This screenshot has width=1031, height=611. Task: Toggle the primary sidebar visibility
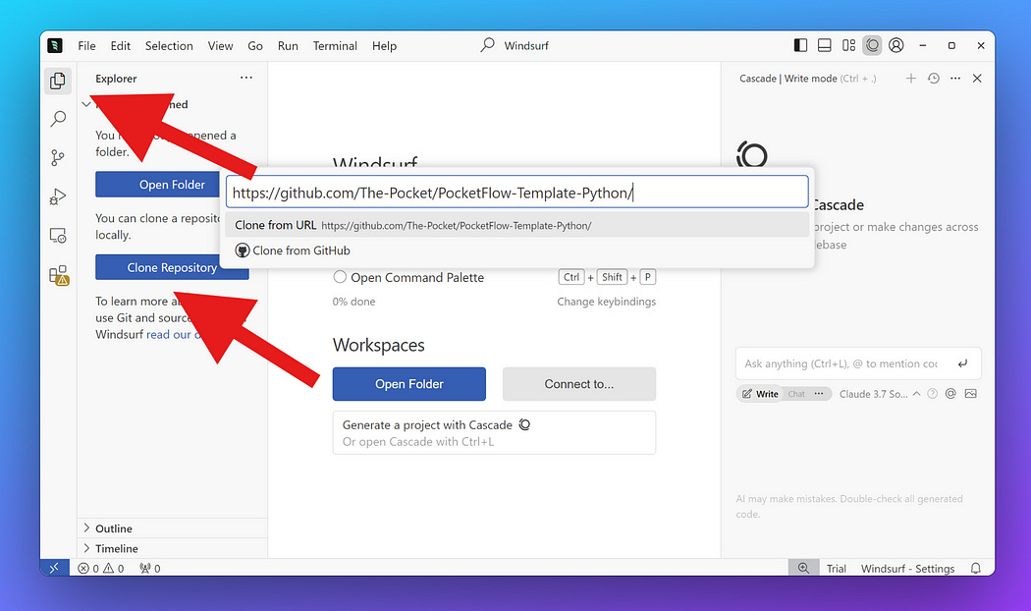800,44
